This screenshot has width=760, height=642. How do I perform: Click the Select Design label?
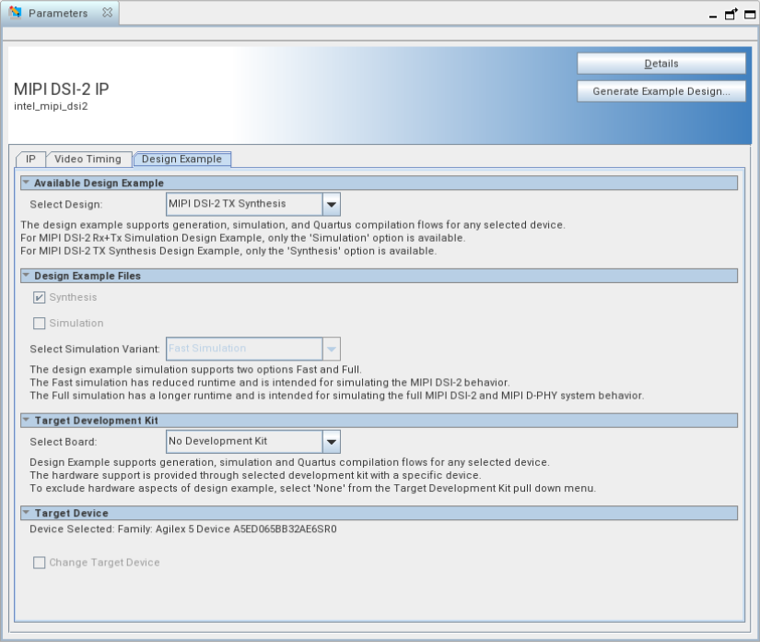[66, 204]
